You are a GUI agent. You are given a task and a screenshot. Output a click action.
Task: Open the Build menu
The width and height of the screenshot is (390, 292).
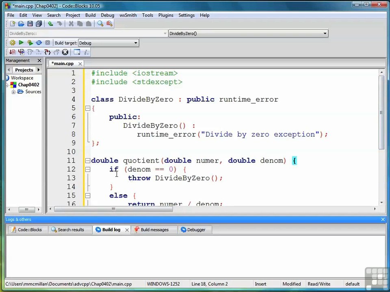point(90,15)
